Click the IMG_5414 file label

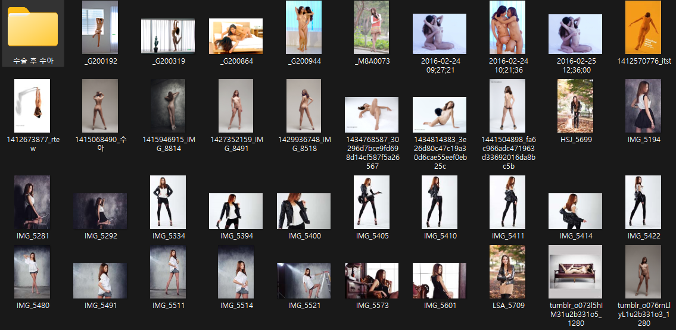[576, 236]
